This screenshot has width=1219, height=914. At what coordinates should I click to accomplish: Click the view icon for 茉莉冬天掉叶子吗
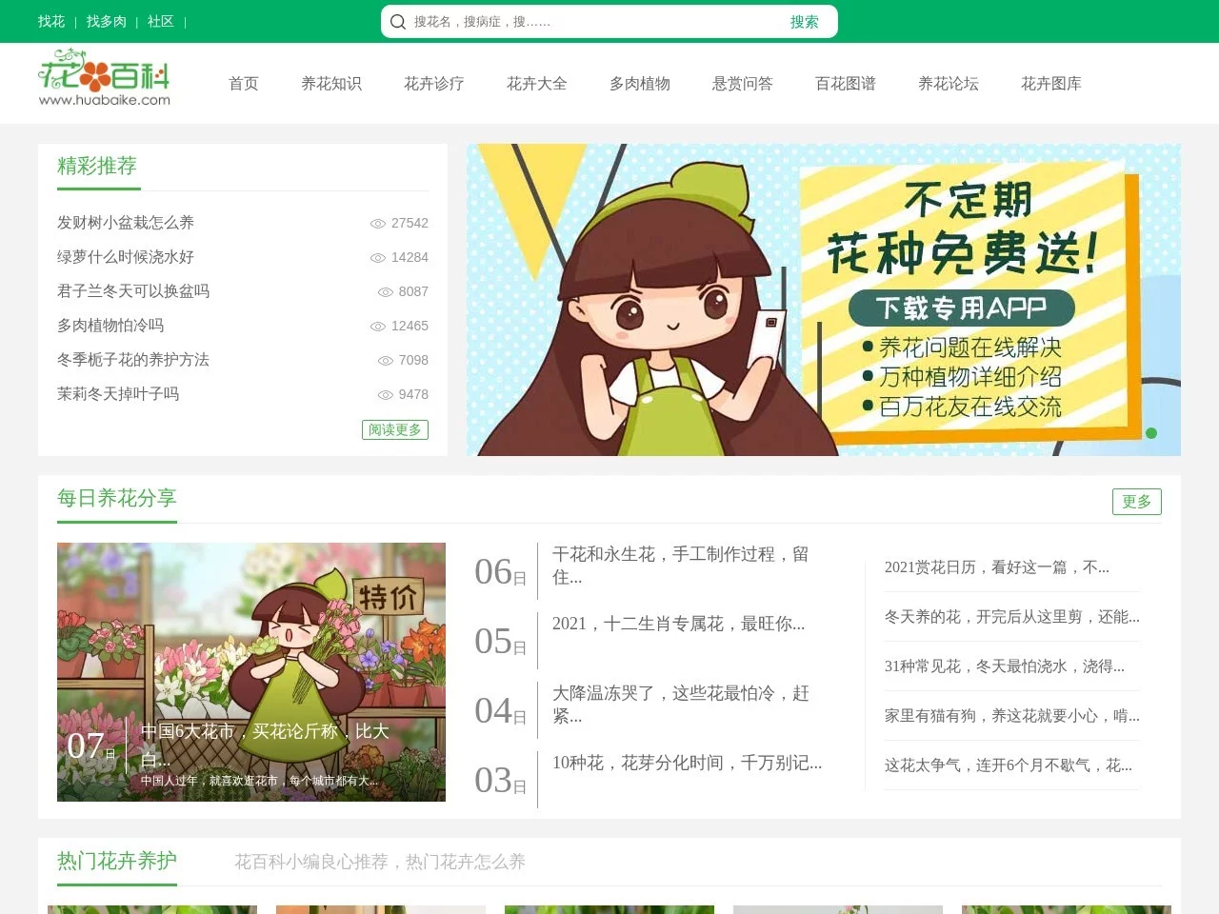coord(386,394)
